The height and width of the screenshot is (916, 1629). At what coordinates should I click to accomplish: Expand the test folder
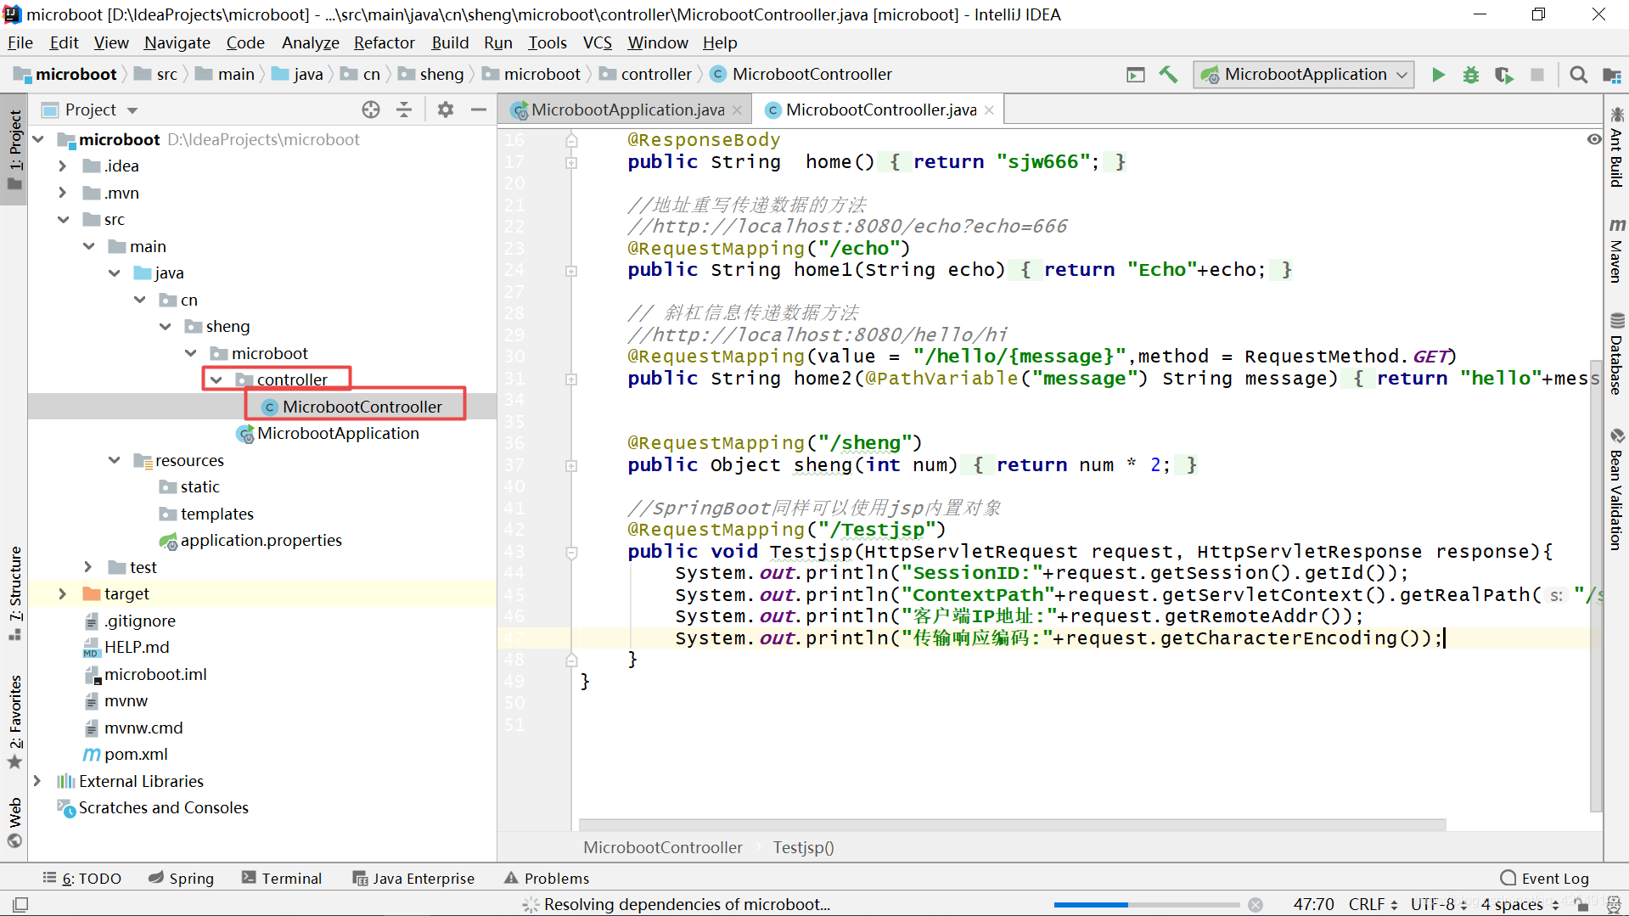[x=88, y=567]
